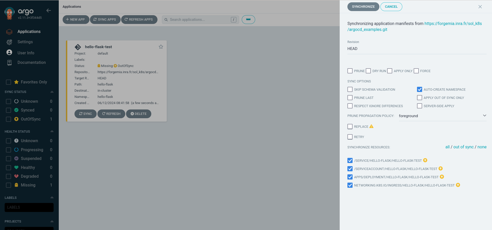
Task: Open Applications in the sidebar
Action: point(29,31)
